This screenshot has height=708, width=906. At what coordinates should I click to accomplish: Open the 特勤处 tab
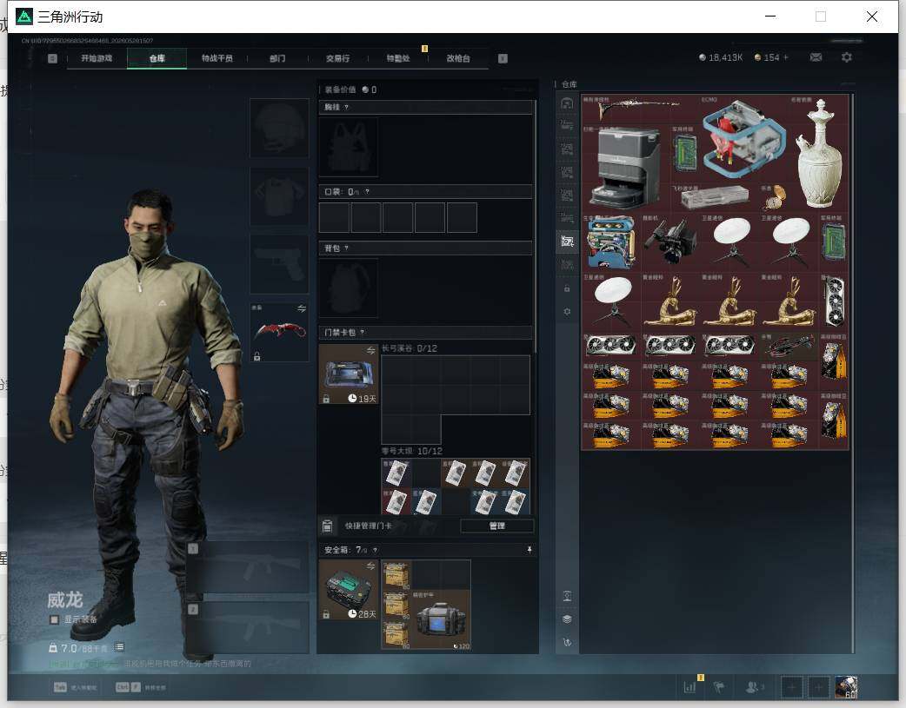(x=398, y=58)
